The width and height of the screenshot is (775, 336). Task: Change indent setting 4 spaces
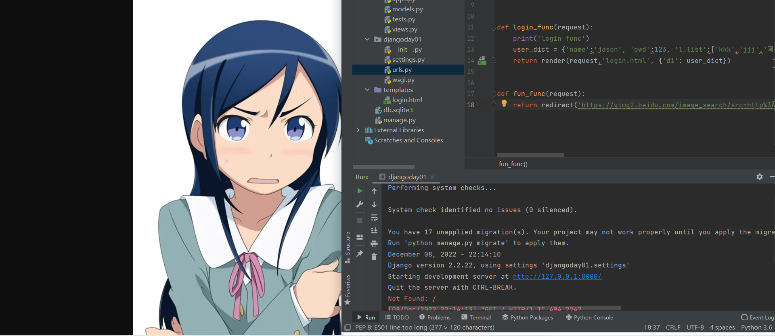click(723, 328)
